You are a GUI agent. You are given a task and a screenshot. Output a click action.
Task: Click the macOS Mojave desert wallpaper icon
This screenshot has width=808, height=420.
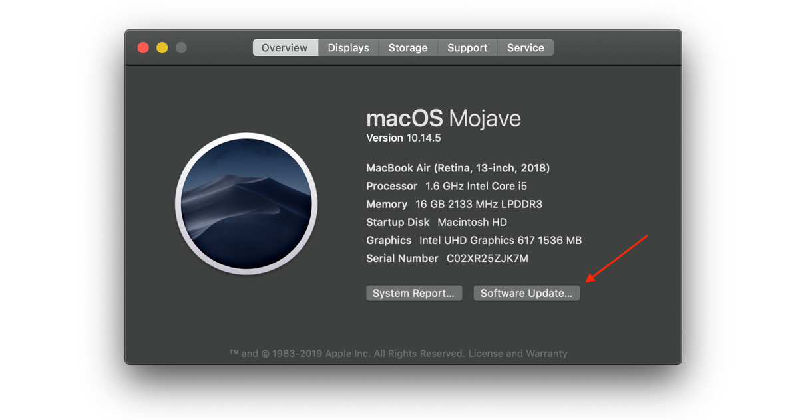(x=246, y=203)
